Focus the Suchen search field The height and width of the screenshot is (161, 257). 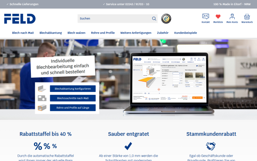pos(117,18)
